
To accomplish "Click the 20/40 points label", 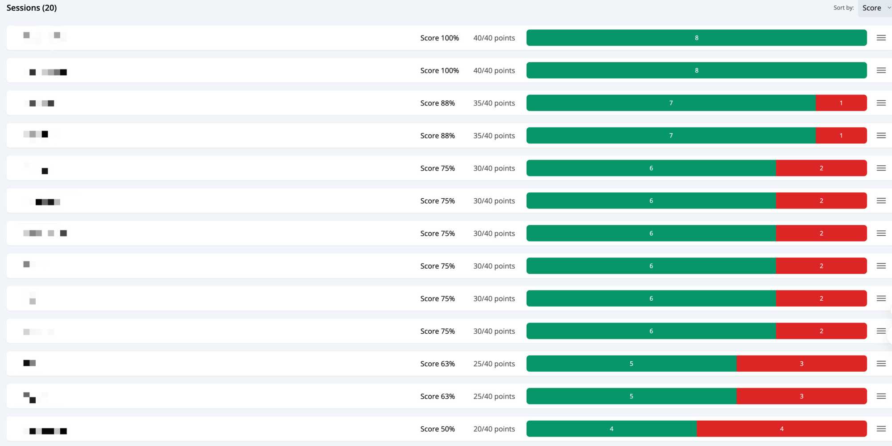I will coord(494,429).
